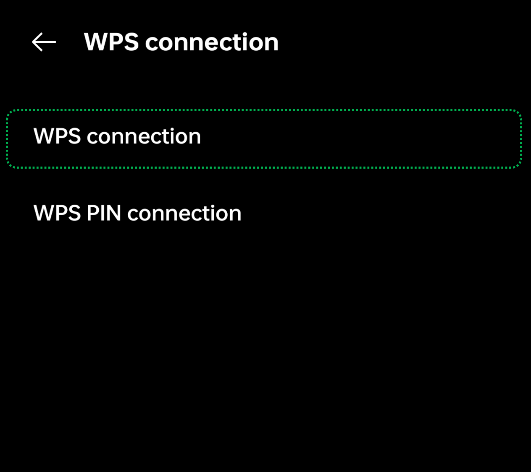531x472 pixels.
Task: Pick the second list item, WPS PIN
Action: pos(137,214)
